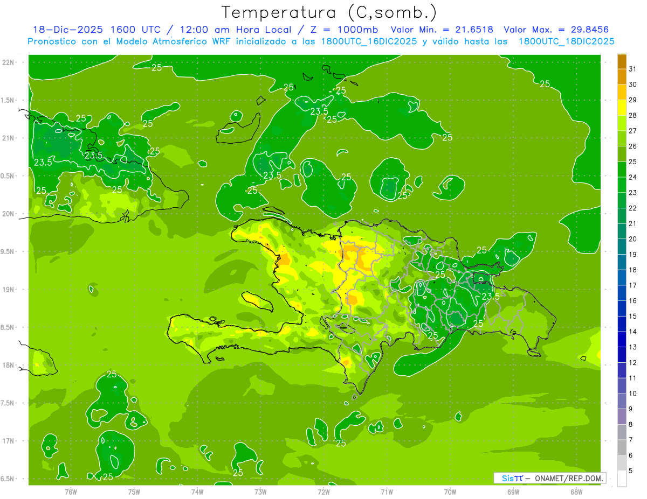Click the "19N" latitude axis label
647x499 pixels.
tap(9, 289)
